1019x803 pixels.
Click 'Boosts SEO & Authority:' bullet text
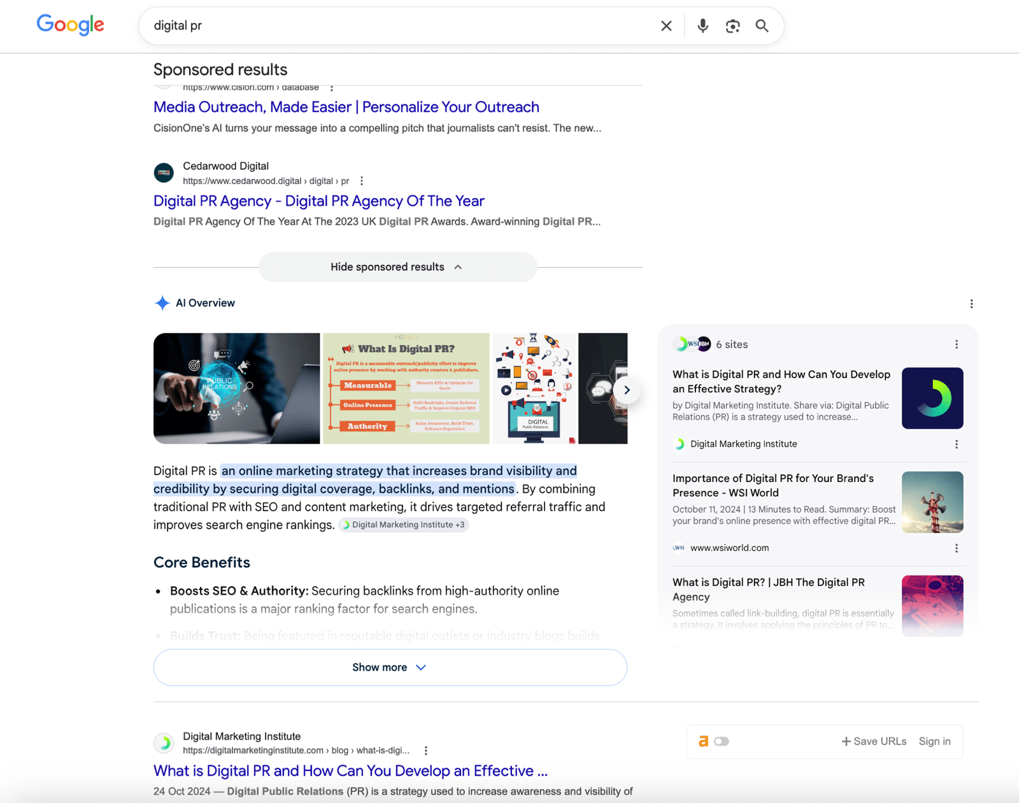tap(239, 591)
